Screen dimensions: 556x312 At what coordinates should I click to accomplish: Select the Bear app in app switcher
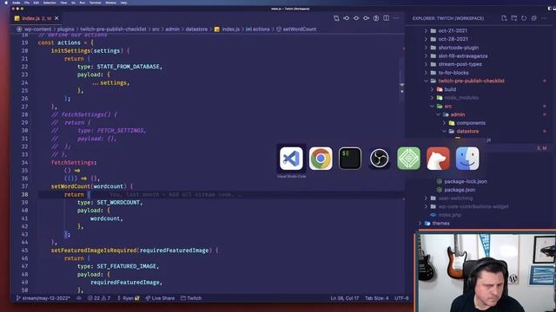tap(438, 159)
